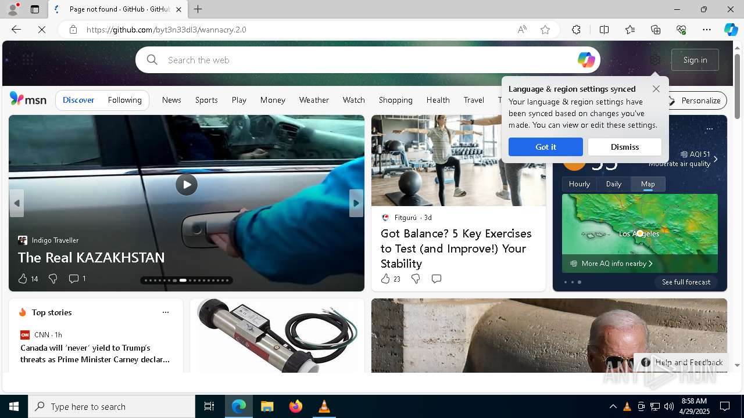Dislike The Real KAZAKHSTAN story
This screenshot has height=418, width=744.
click(53, 279)
